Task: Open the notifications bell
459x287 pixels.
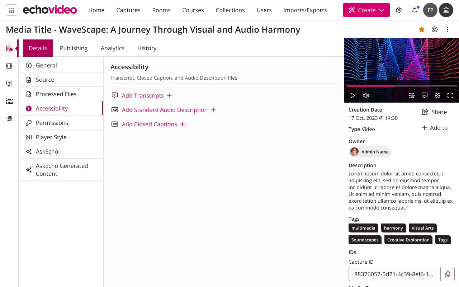Action: click(414, 10)
